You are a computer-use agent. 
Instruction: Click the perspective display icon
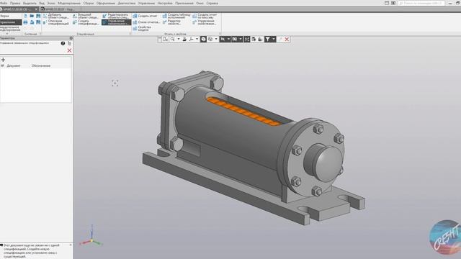(x=210, y=40)
